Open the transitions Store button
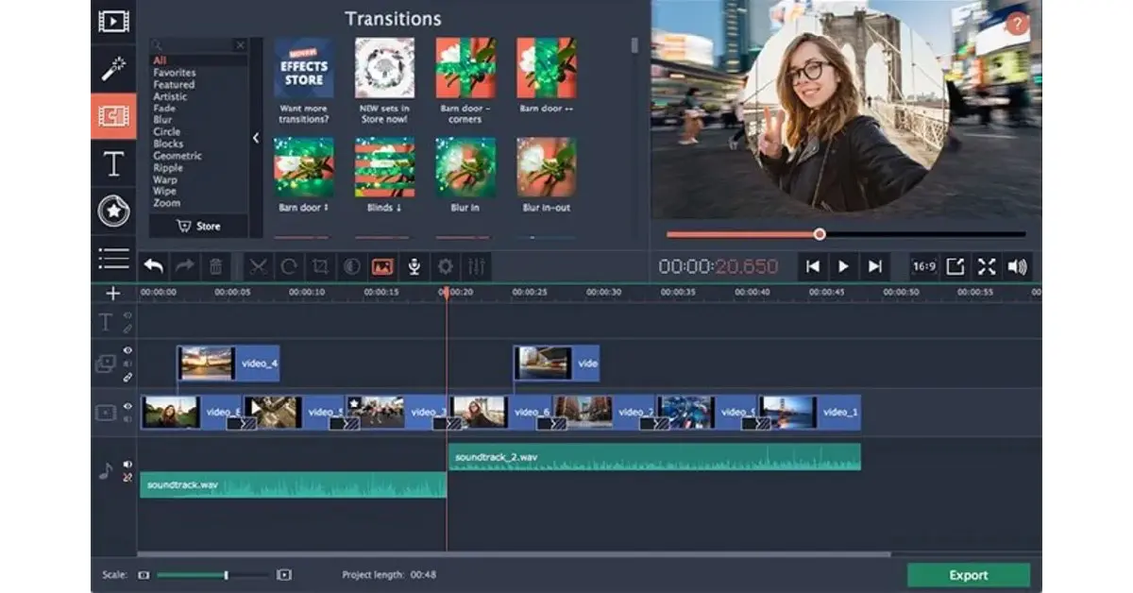The height and width of the screenshot is (593, 1133). point(199,226)
